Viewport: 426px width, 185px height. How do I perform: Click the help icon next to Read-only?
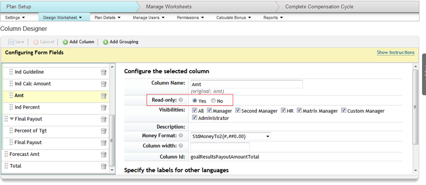(x=181, y=100)
